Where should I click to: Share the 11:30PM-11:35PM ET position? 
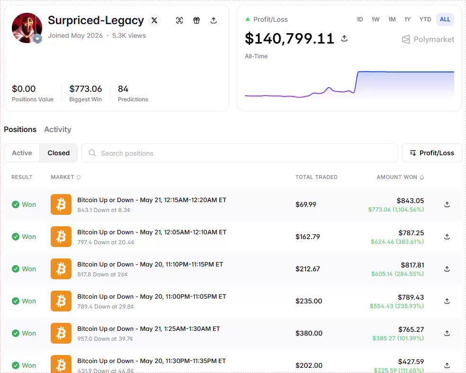click(447, 365)
